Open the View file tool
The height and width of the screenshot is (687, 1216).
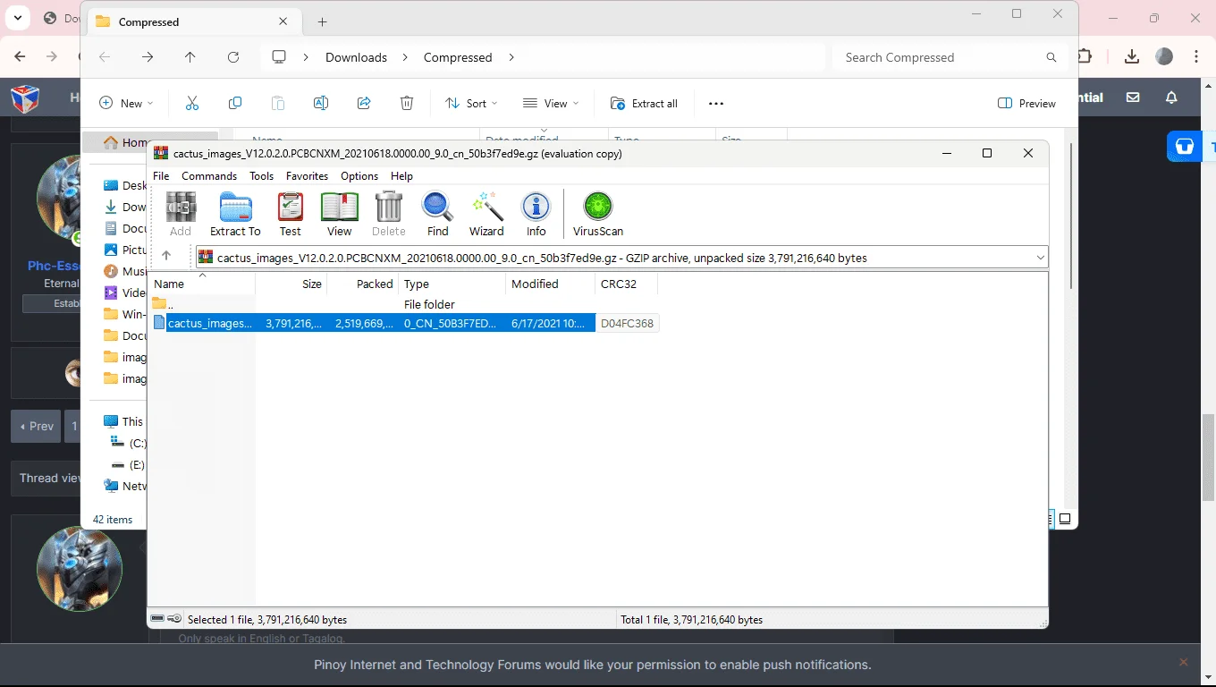coord(339,215)
